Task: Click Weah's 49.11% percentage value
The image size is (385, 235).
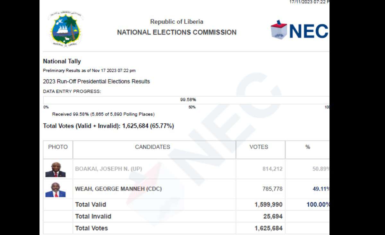Action: [321, 189]
